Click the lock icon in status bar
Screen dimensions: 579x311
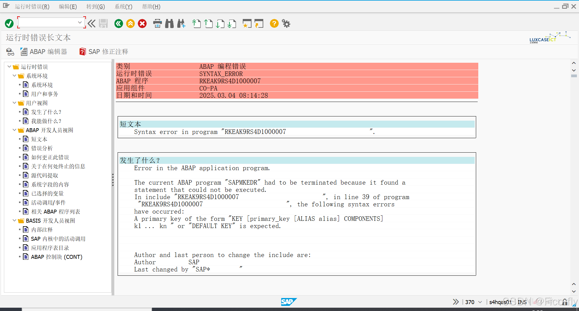[x=565, y=302]
